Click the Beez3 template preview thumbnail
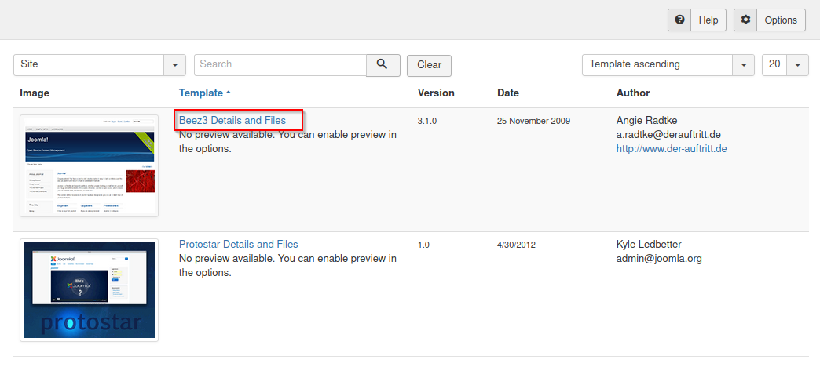Viewport: 820px width, 367px height. [x=89, y=165]
